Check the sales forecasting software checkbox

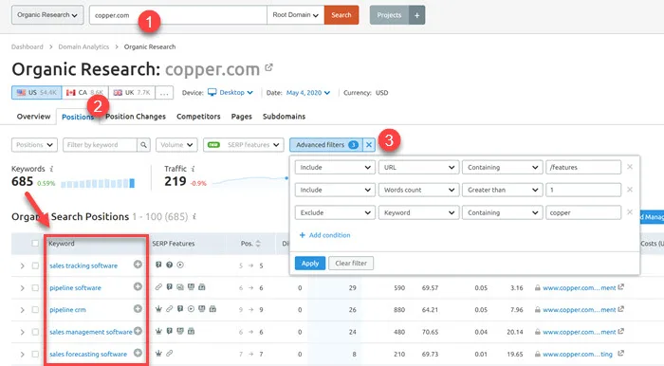pyautogui.click(x=35, y=354)
